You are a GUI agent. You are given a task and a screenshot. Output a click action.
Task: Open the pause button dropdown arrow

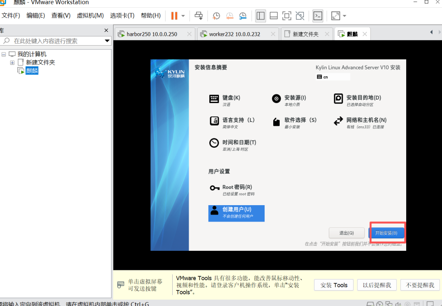(183, 16)
